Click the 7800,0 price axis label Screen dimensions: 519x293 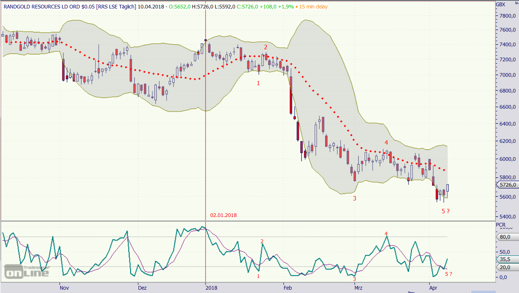click(x=507, y=16)
